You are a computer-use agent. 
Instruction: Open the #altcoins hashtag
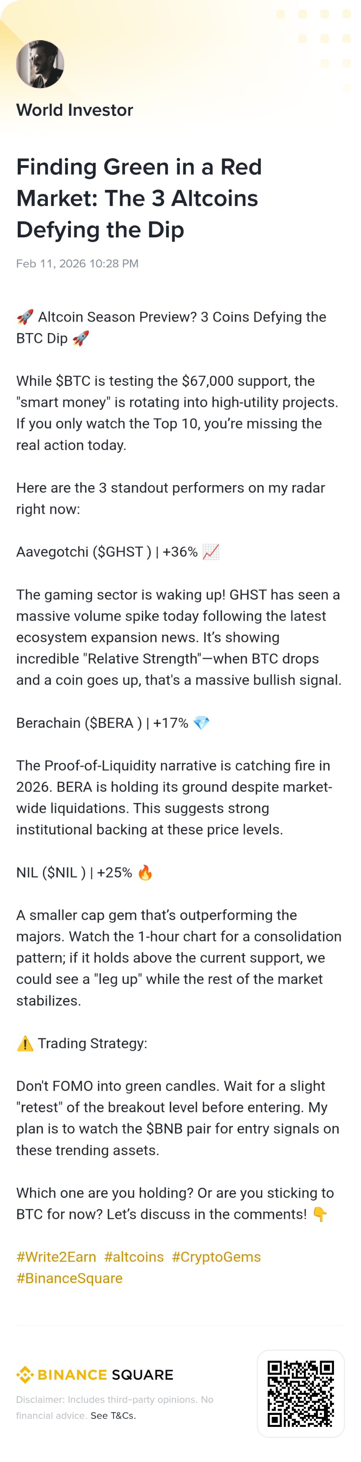[x=134, y=1257]
